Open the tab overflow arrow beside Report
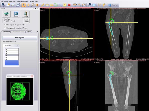This screenshot has height=111, width=149. (x=38, y=32)
